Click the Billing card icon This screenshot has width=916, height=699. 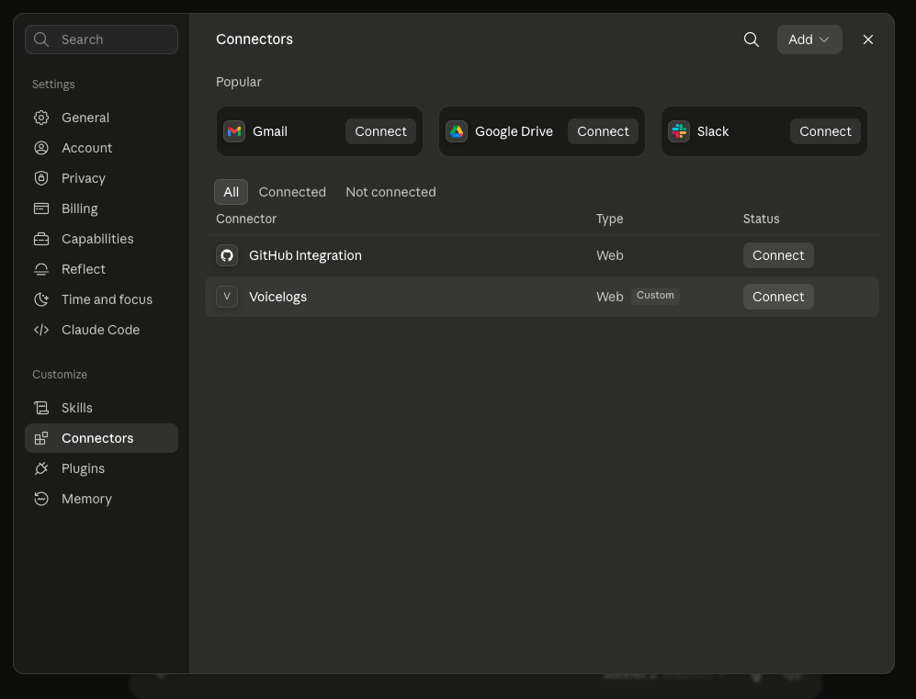point(41,209)
